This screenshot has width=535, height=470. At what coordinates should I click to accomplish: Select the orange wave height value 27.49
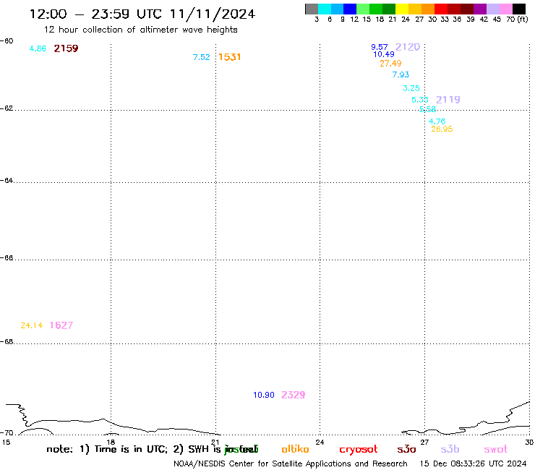390,64
